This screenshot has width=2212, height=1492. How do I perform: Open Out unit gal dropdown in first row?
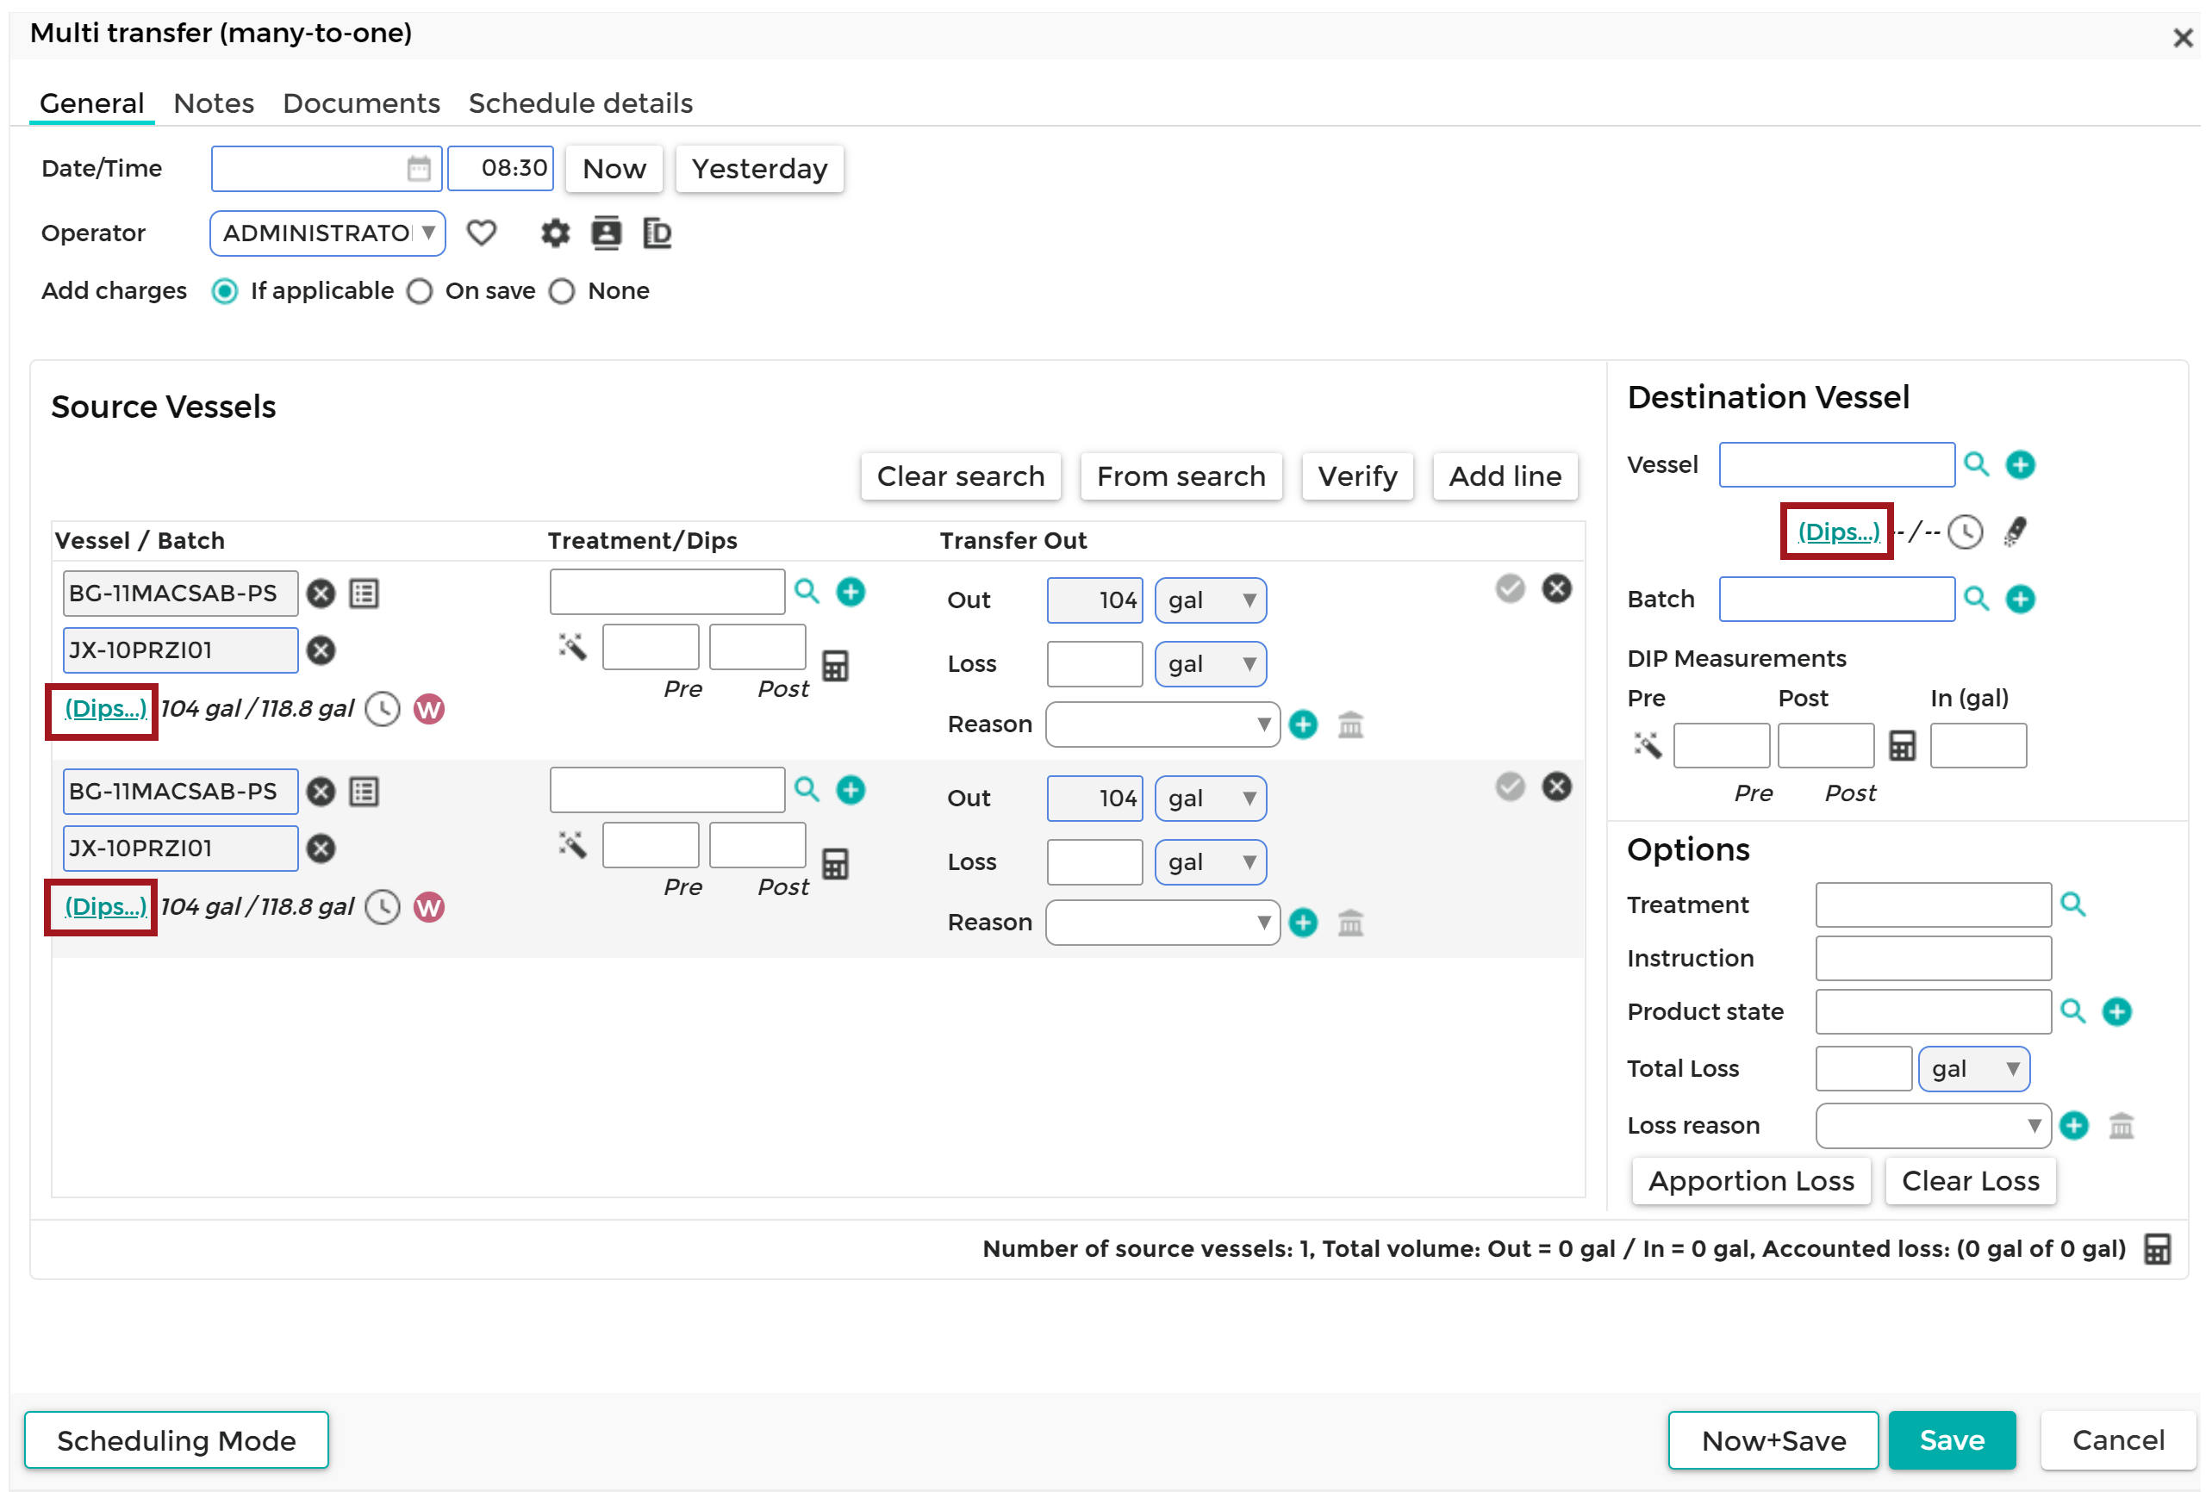1210,600
